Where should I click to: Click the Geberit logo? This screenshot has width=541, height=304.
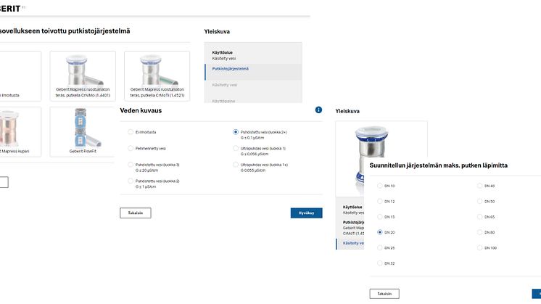click(10, 8)
